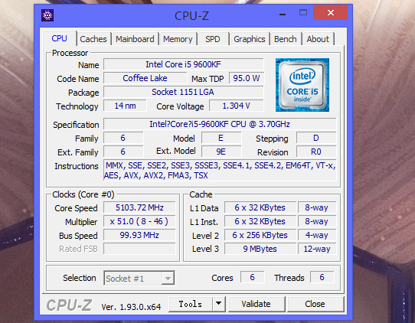Expand the Tools button dropdown arrow

(x=219, y=304)
